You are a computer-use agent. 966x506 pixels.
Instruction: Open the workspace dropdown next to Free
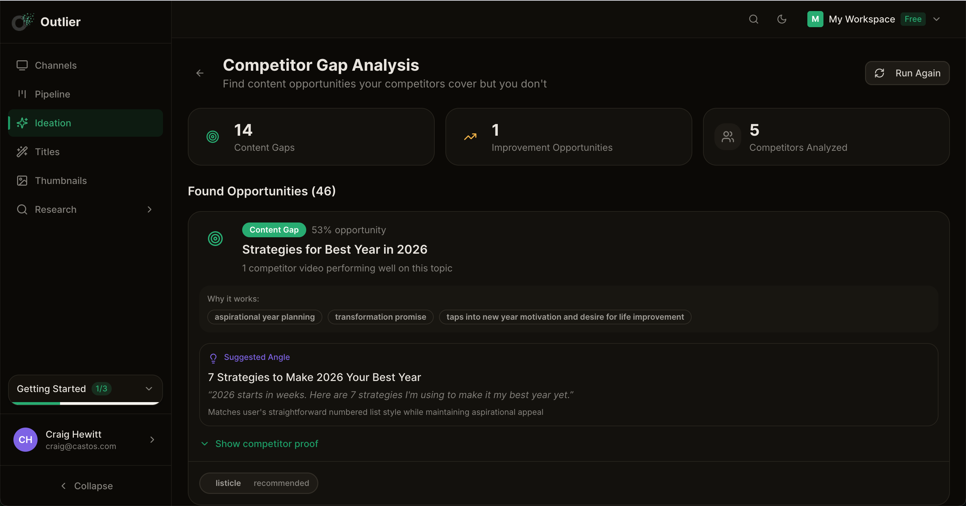tap(936, 19)
